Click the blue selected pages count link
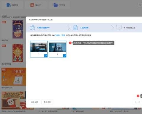The height and width of the screenshot is (114, 142). pos(60,35)
